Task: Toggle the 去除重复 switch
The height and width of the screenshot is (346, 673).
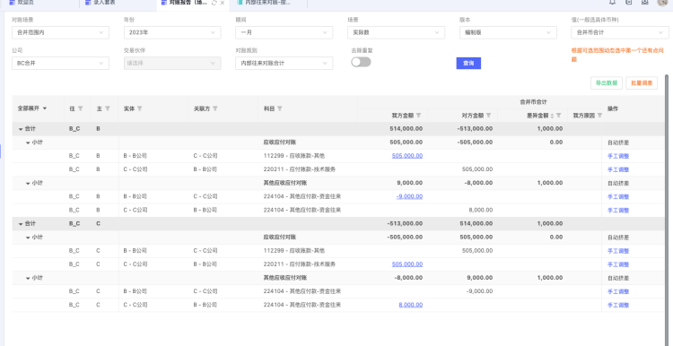Action: [x=361, y=62]
